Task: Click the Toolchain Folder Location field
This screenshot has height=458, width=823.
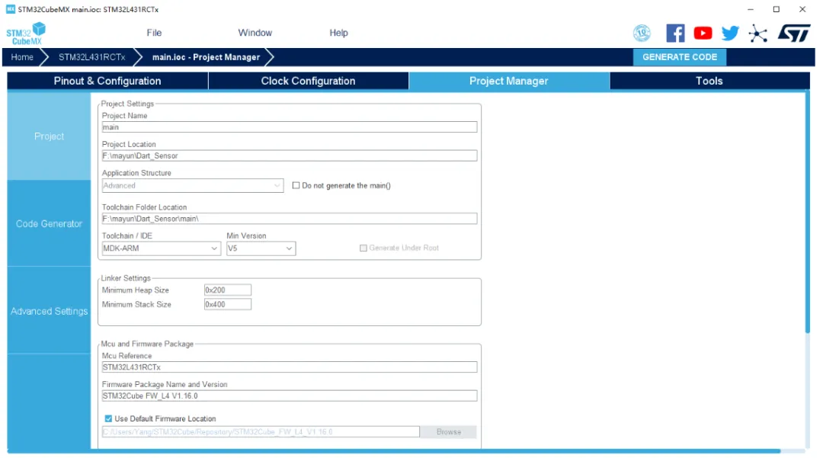Action: (x=290, y=219)
